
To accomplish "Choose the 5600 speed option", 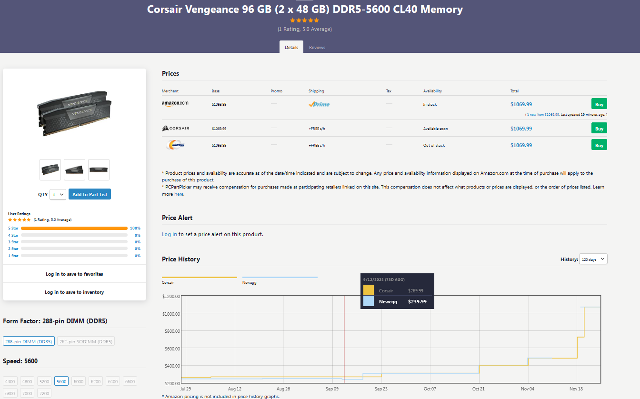I will point(61,381).
